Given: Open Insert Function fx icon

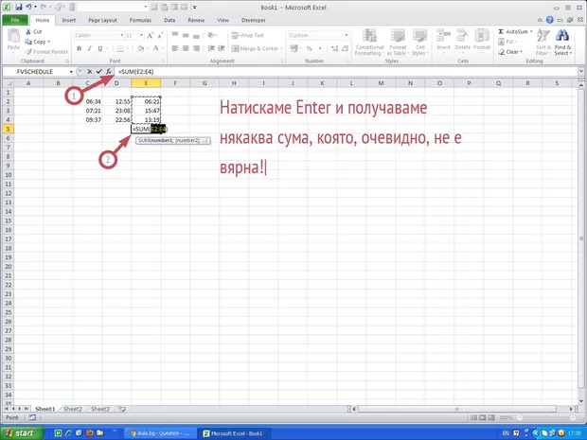Looking at the screenshot, I should point(108,72).
